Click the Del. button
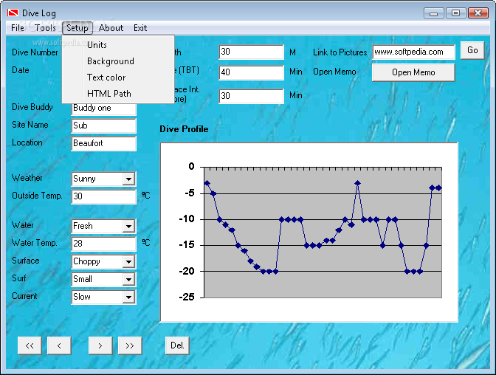The height and width of the screenshot is (375, 496). 177,345
